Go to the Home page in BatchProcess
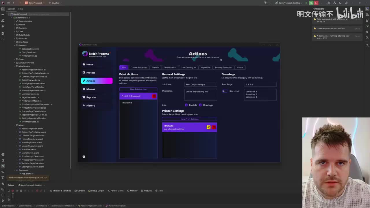370x208 pixels. tap(97, 64)
